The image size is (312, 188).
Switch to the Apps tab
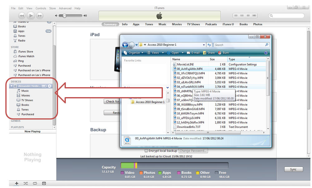136,24
